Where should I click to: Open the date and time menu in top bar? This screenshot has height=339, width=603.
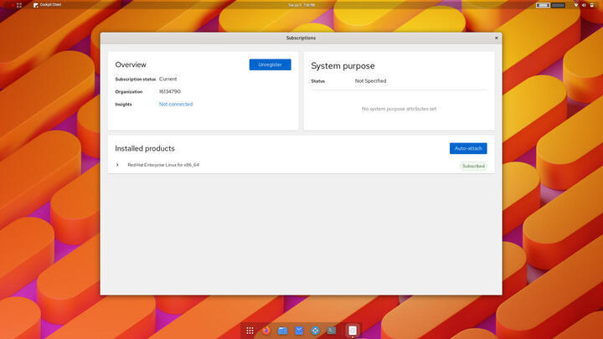coord(301,5)
